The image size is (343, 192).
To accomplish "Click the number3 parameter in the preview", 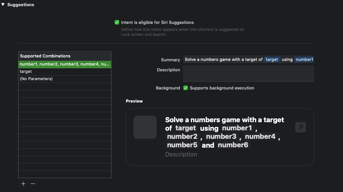I will click(221, 136).
